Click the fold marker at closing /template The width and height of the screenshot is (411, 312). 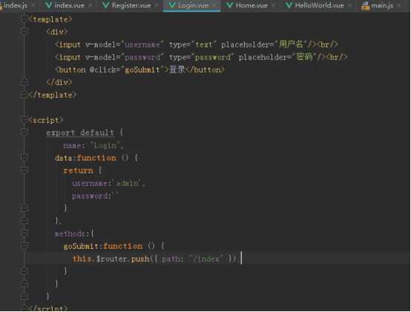click(24, 95)
